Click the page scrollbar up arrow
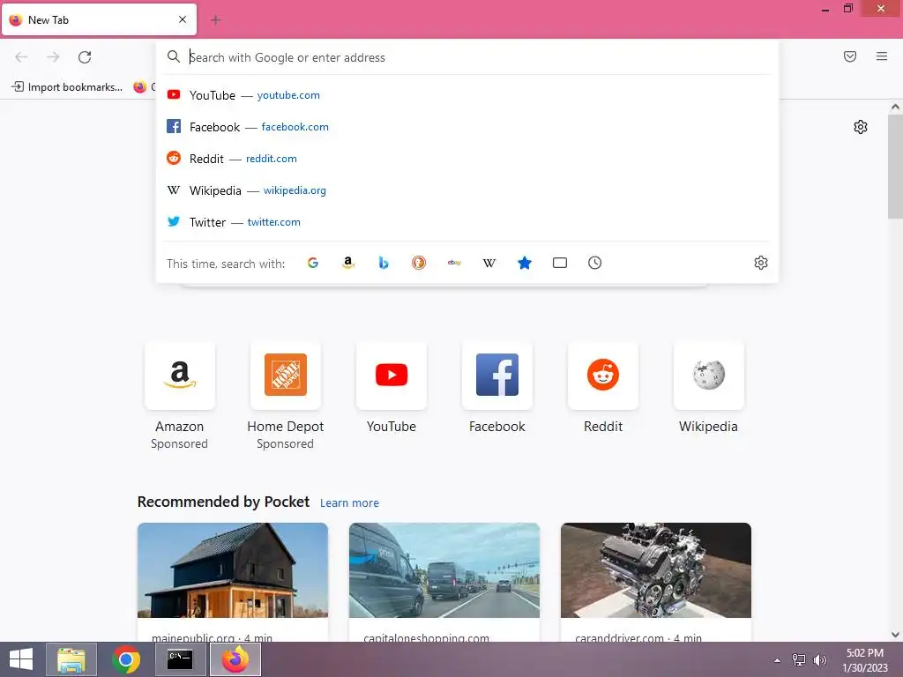Viewport: 903px width, 677px height. click(x=895, y=107)
